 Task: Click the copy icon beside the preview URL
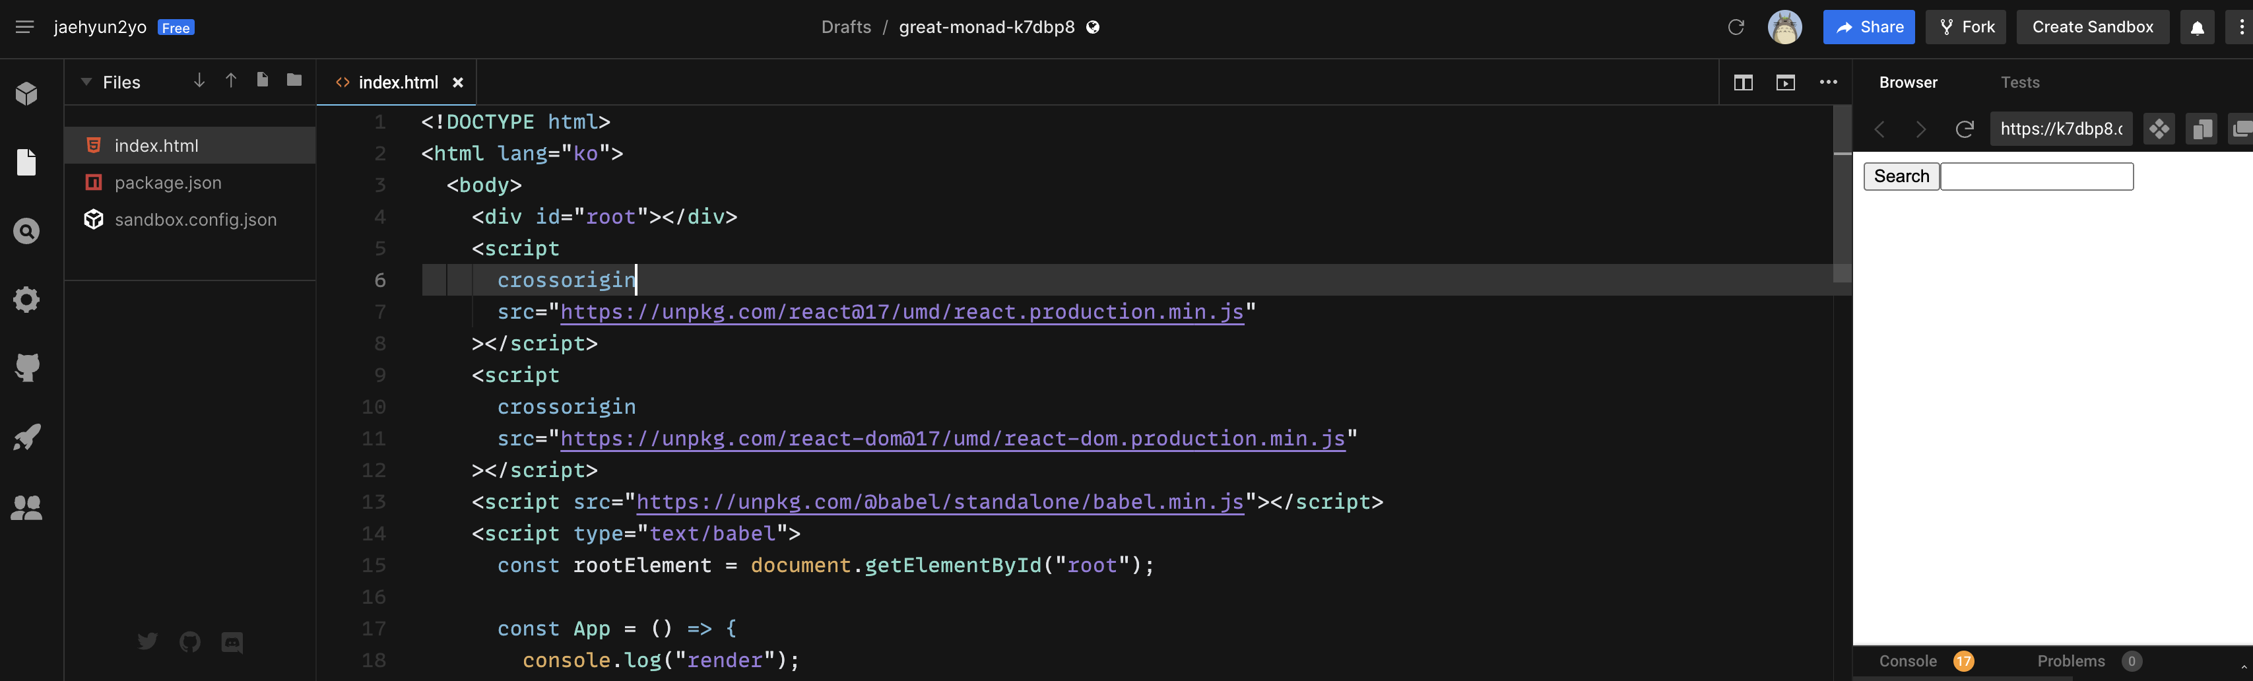[2202, 129]
